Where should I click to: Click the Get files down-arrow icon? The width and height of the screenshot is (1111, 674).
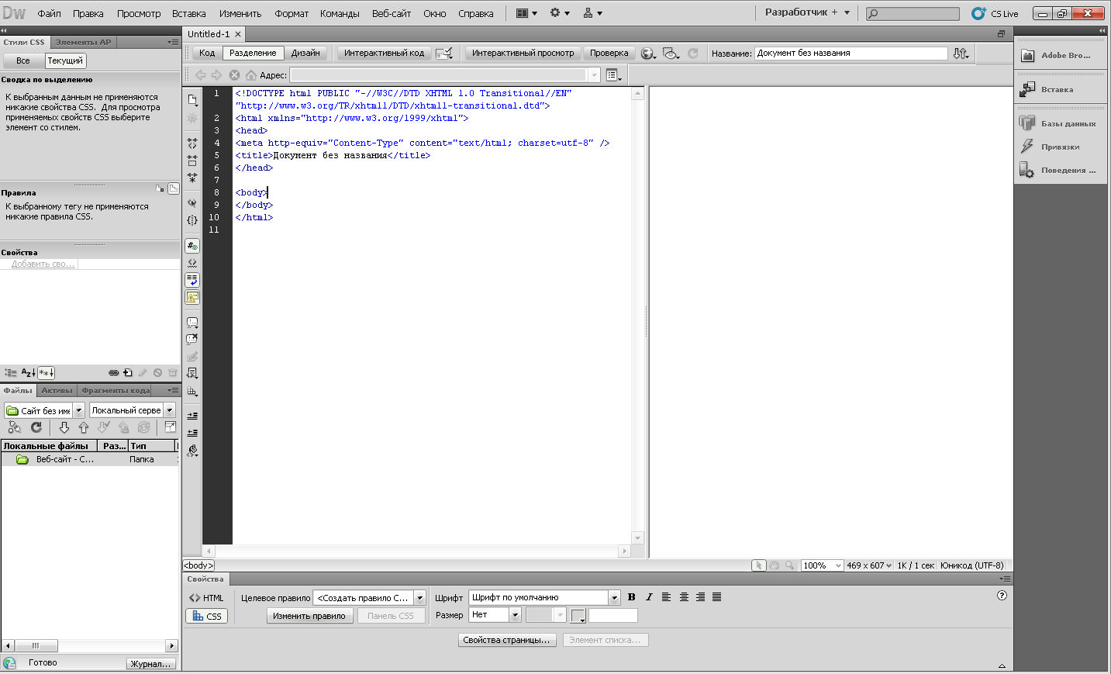click(x=64, y=427)
